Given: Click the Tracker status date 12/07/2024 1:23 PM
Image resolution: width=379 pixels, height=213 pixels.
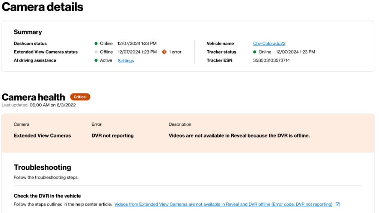Looking at the screenshot, I should pos(296,52).
